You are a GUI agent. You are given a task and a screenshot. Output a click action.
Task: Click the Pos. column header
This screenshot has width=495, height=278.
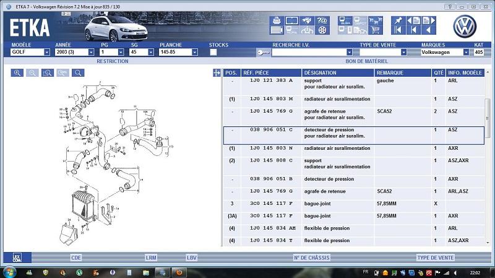tap(231, 73)
